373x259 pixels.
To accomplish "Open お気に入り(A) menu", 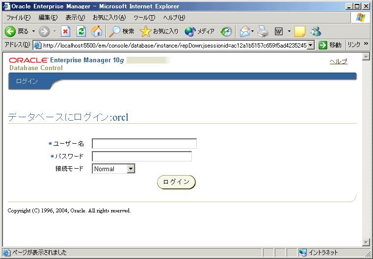I will [109, 18].
